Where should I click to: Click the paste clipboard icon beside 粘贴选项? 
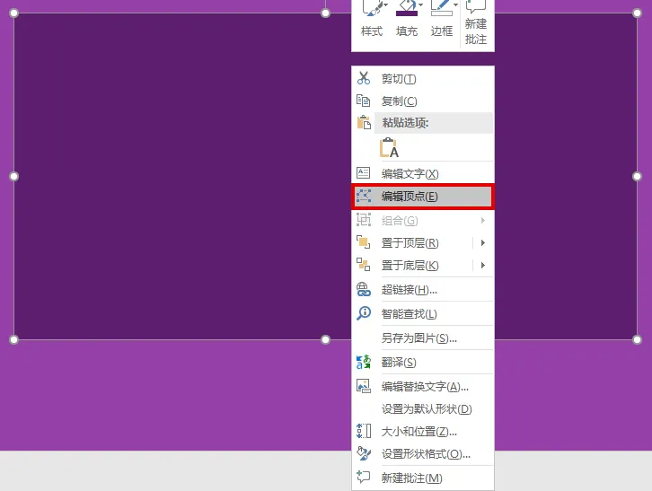point(364,123)
